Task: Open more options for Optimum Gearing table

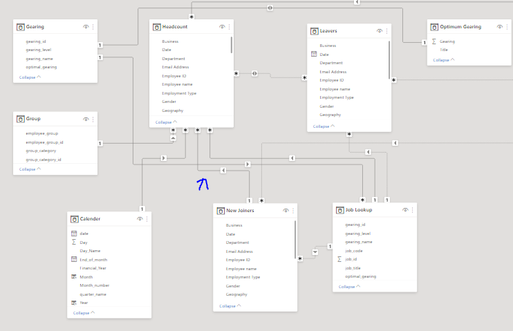Action: pos(507,27)
